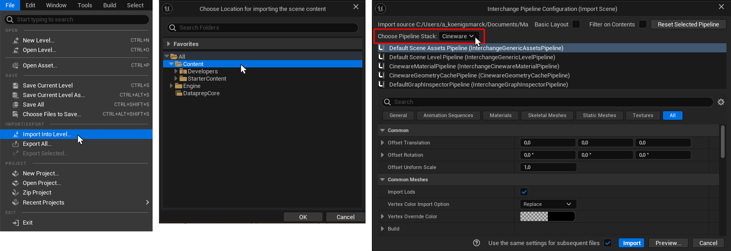Select Import Into Level menu entry

[x=47, y=134]
